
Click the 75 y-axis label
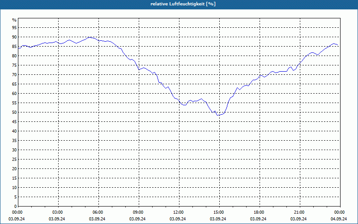click(14, 65)
